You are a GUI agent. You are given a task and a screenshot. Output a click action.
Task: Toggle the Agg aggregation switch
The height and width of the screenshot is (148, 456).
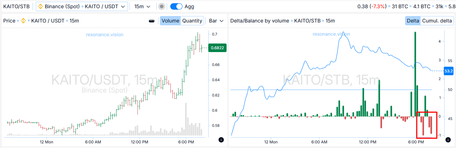[x=176, y=6]
